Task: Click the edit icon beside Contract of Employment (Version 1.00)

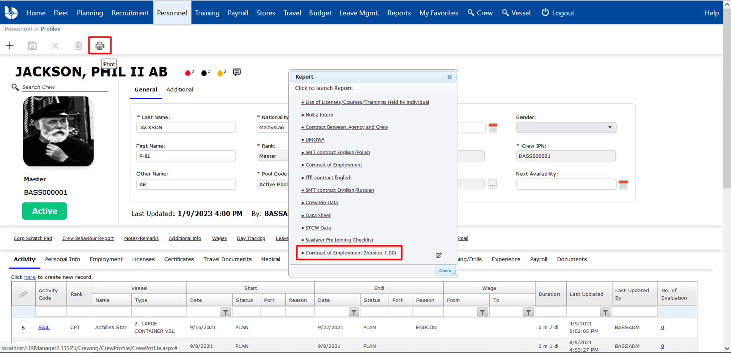Action: click(x=439, y=255)
